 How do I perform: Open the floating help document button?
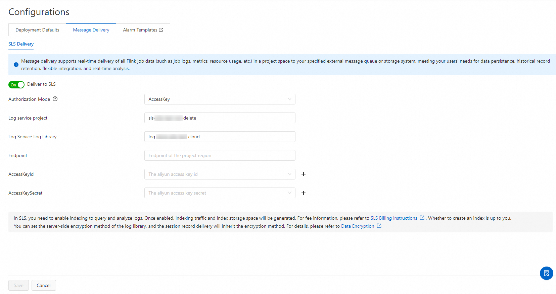point(546,273)
